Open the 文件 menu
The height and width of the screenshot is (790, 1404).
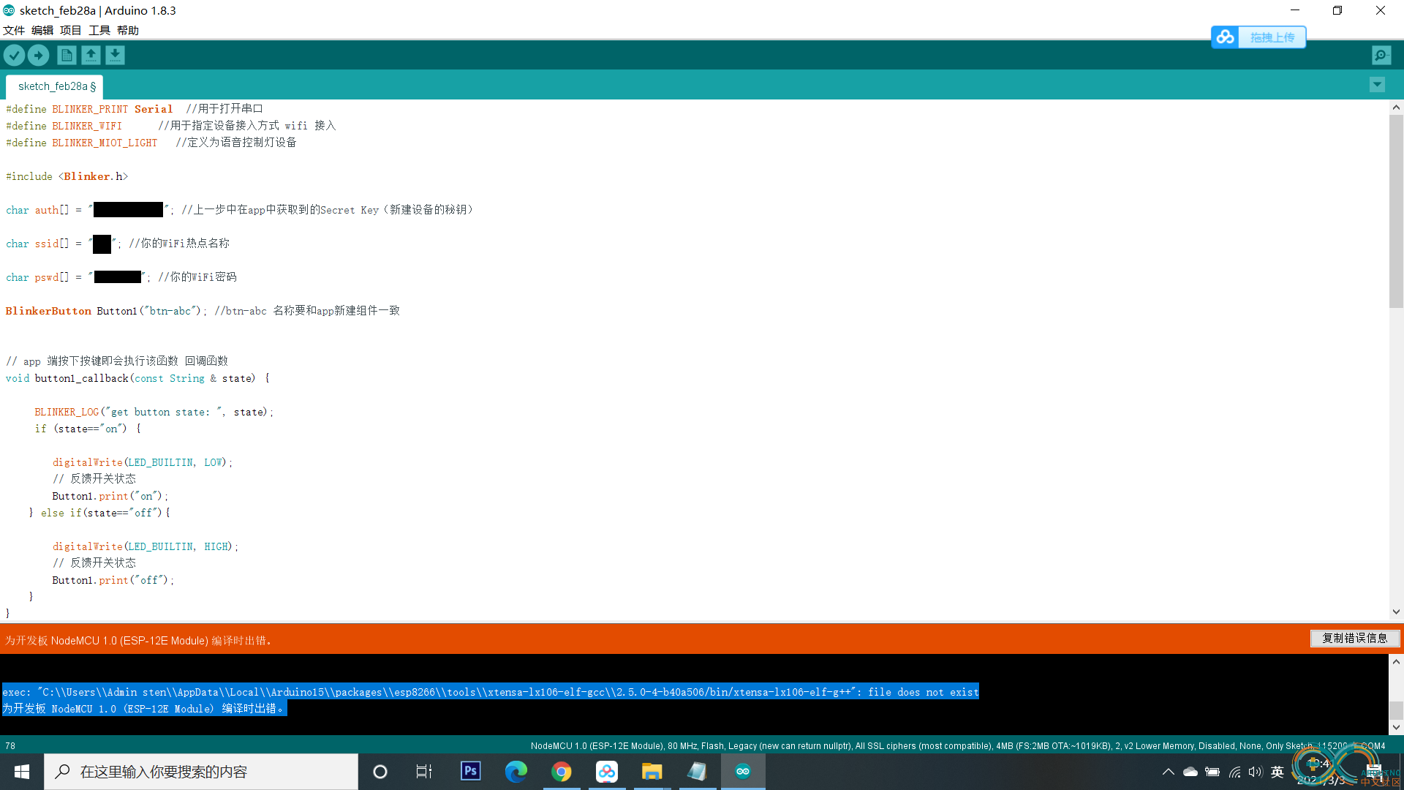(x=14, y=30)
